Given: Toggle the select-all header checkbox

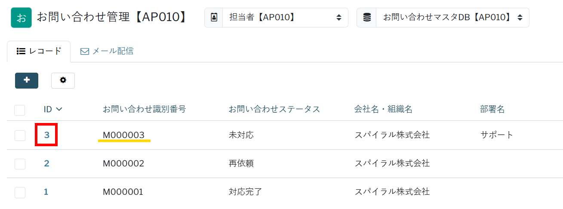Looking at the screenshot, I should 20,110.
